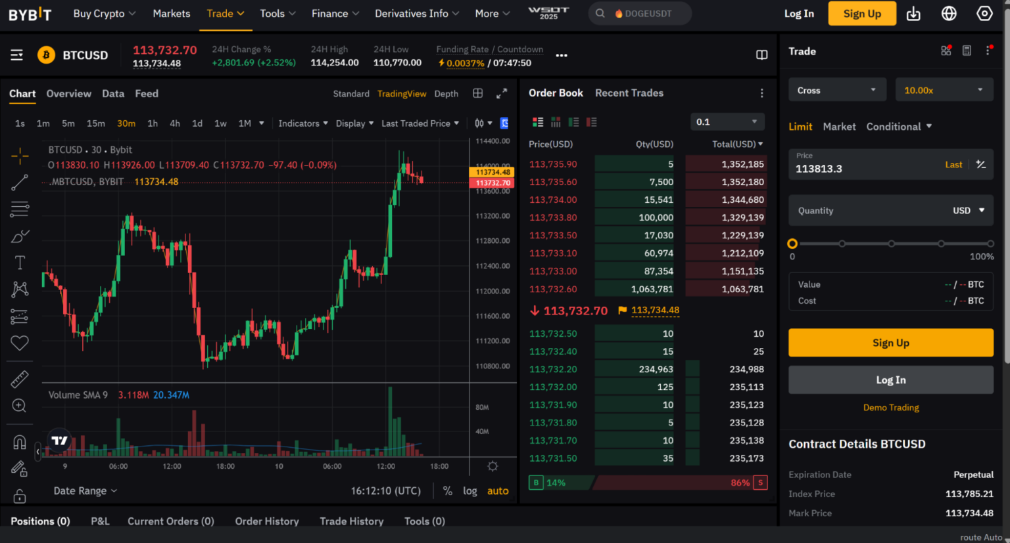Click the quantity percentage slider handle
Screen dimensions: 1010x543
point(792,244)
